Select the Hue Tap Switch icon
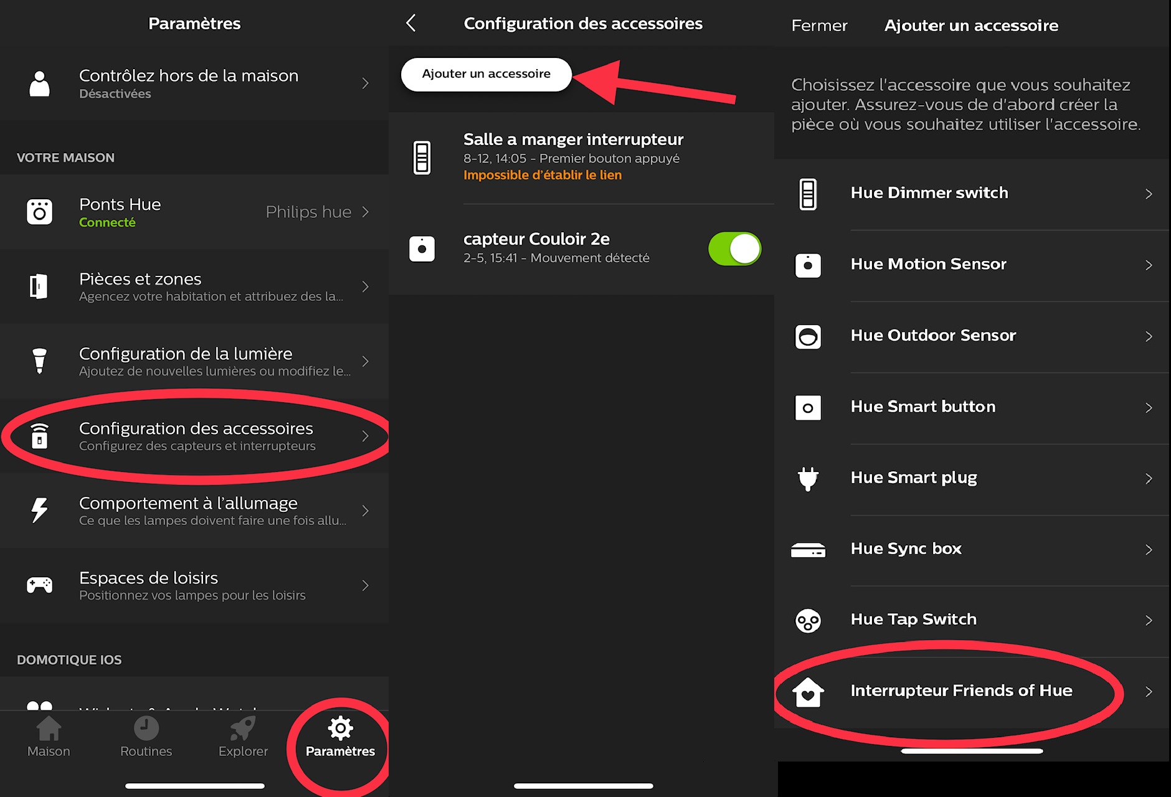Image resolution: width=1171 pixels, height=797 pixels. click(808, 621)
